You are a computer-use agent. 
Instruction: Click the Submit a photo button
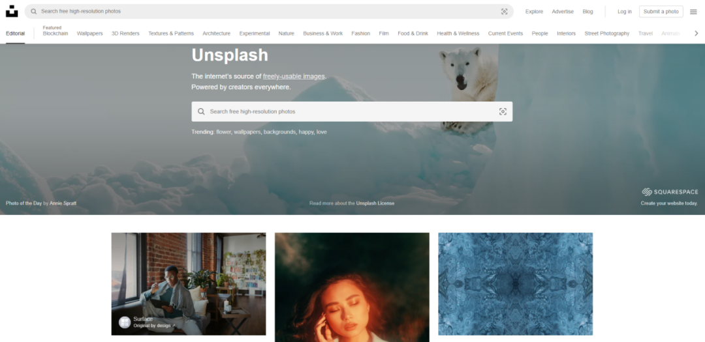[661, 12]
